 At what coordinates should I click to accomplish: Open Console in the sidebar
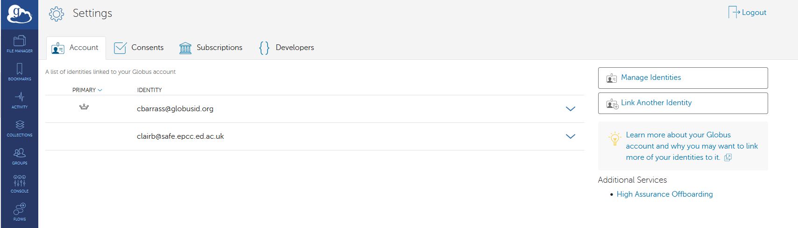20,184
